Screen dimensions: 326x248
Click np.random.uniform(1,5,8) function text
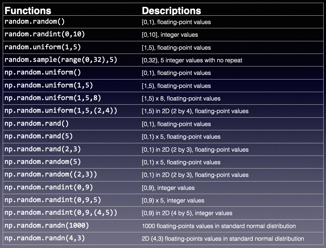(x=53, y=98)
